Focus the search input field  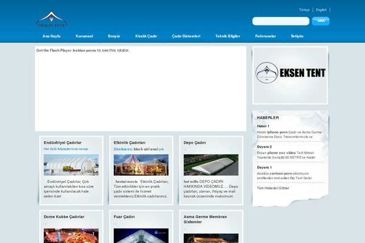[x=280, y=21]
